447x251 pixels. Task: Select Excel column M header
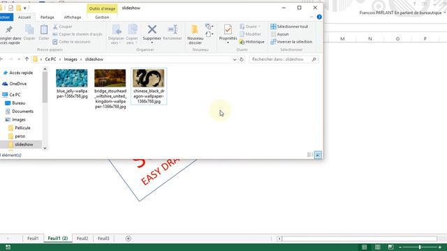click(x=342, y=39)
